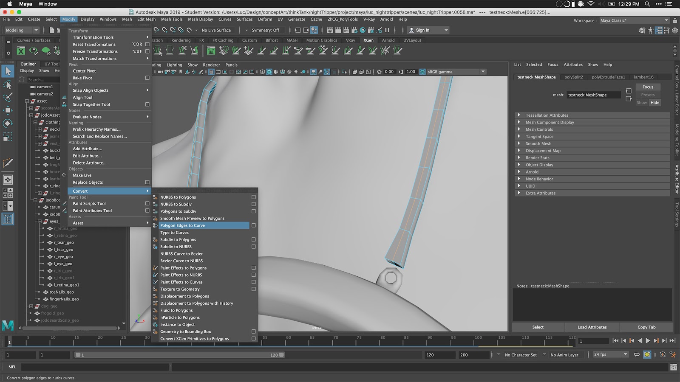Click play forward button on timeline
This screenshot has height=382, width=680.
(x=648, y=341)
